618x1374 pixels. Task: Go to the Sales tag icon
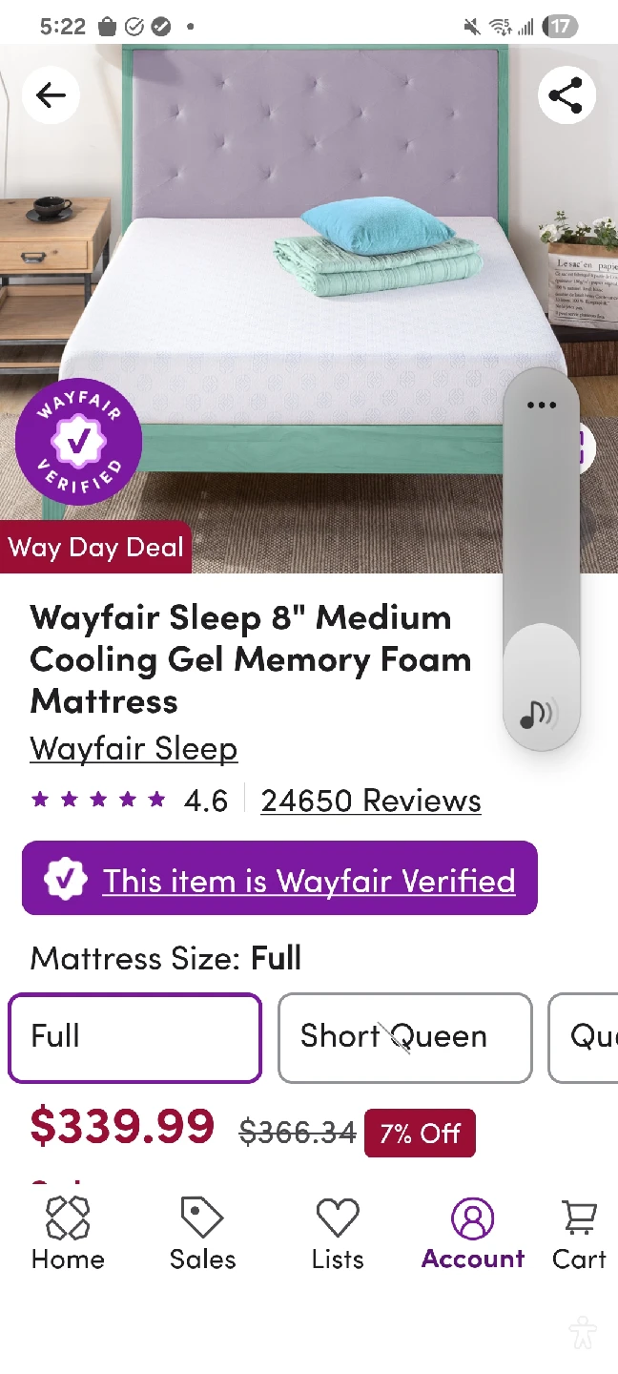(x=202, y=1217)
